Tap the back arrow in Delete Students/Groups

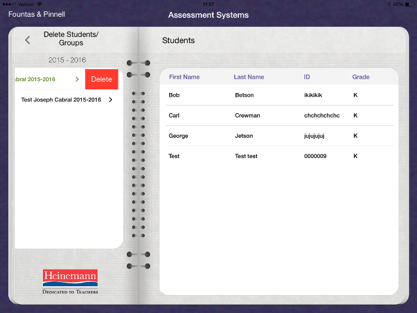tap(27, 40)
